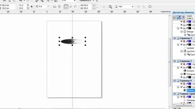Click the lock ratio padlock icon
195x109 pixels.
(32, 7)
